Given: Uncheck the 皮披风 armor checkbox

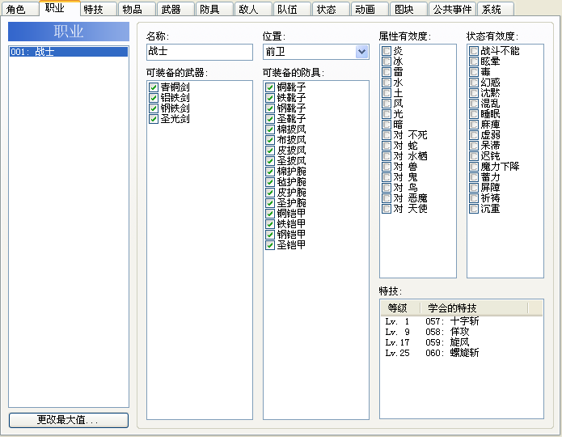Looking at the screenshot, I should point(270,151).
